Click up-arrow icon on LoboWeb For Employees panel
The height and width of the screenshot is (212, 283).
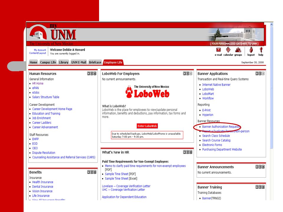click(187, 73)
